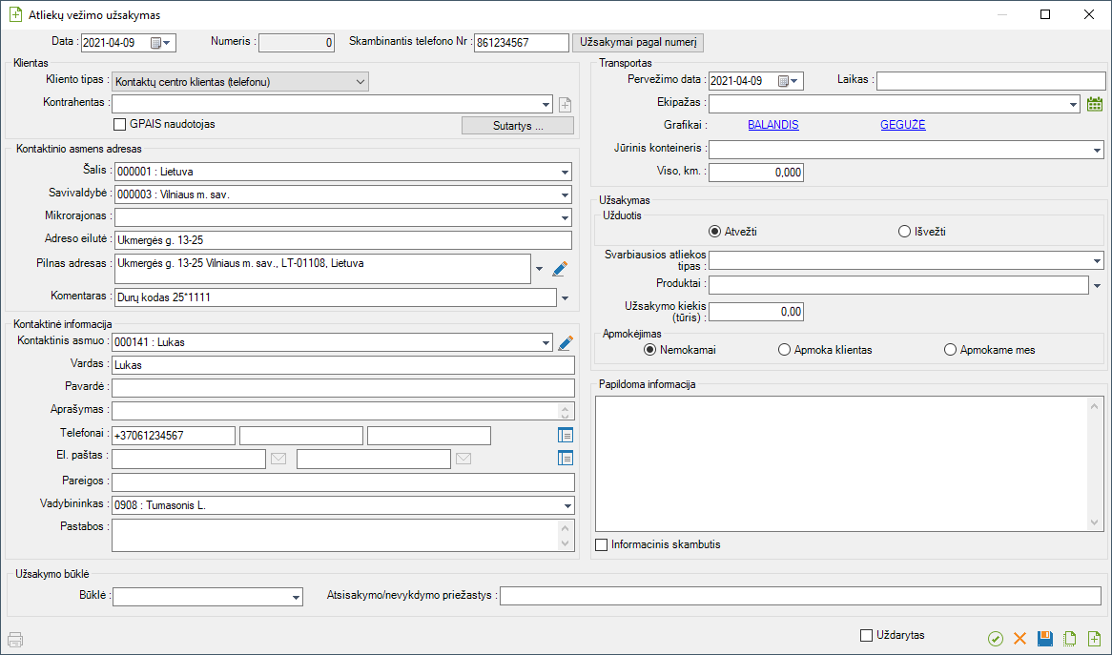Screen dimensions: 1112x655
Task: Click the new document plus icon
Action: (x=1094, y=639)
